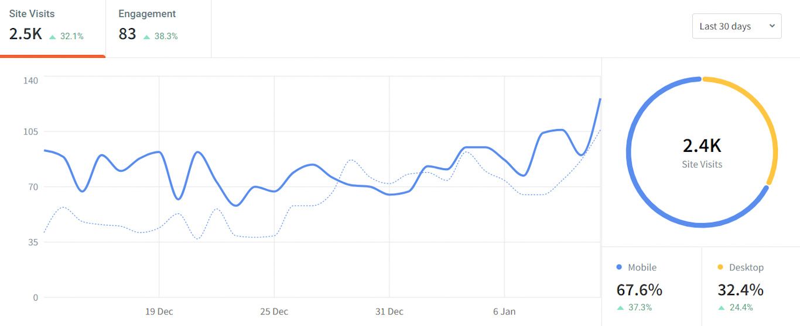Click the 25 Dec axis label

coord(274,311)
